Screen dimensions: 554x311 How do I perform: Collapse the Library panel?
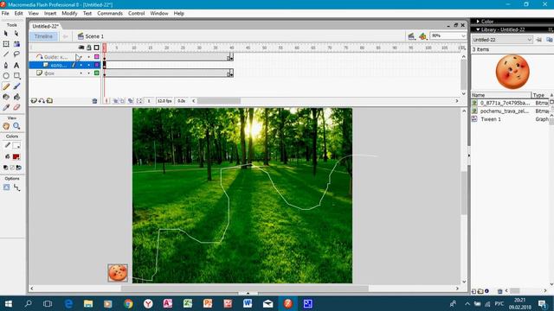point(478,29)
